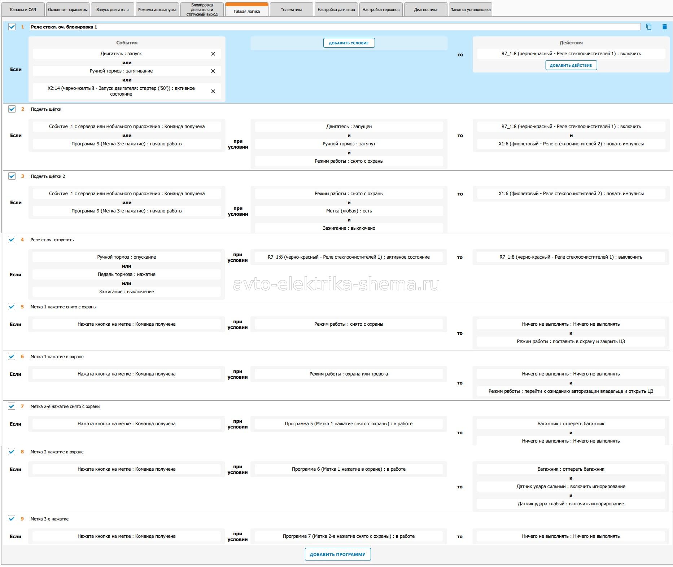Screen dimensions: 673x567
Task: Disable program 4 'Реле ст.оч. отпустить'
Action: pos(12,239)
